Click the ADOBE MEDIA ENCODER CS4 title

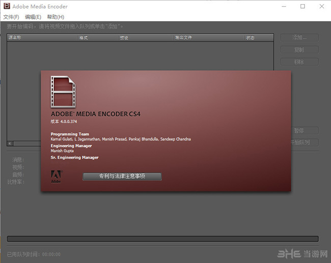96,114
